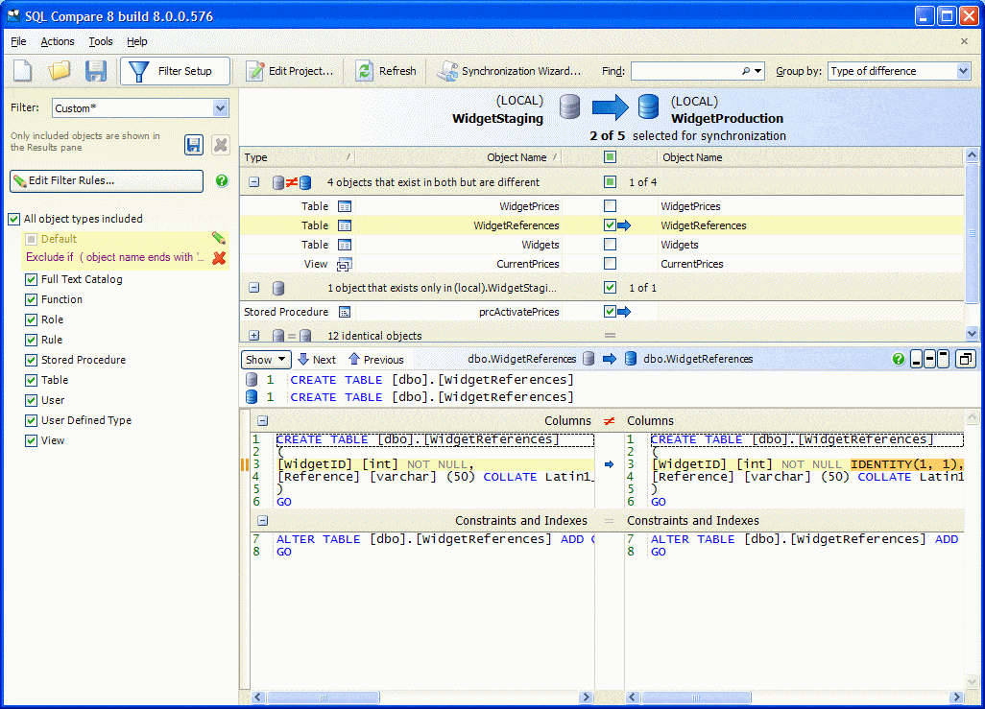Click into the Find input field

point(685,71)
